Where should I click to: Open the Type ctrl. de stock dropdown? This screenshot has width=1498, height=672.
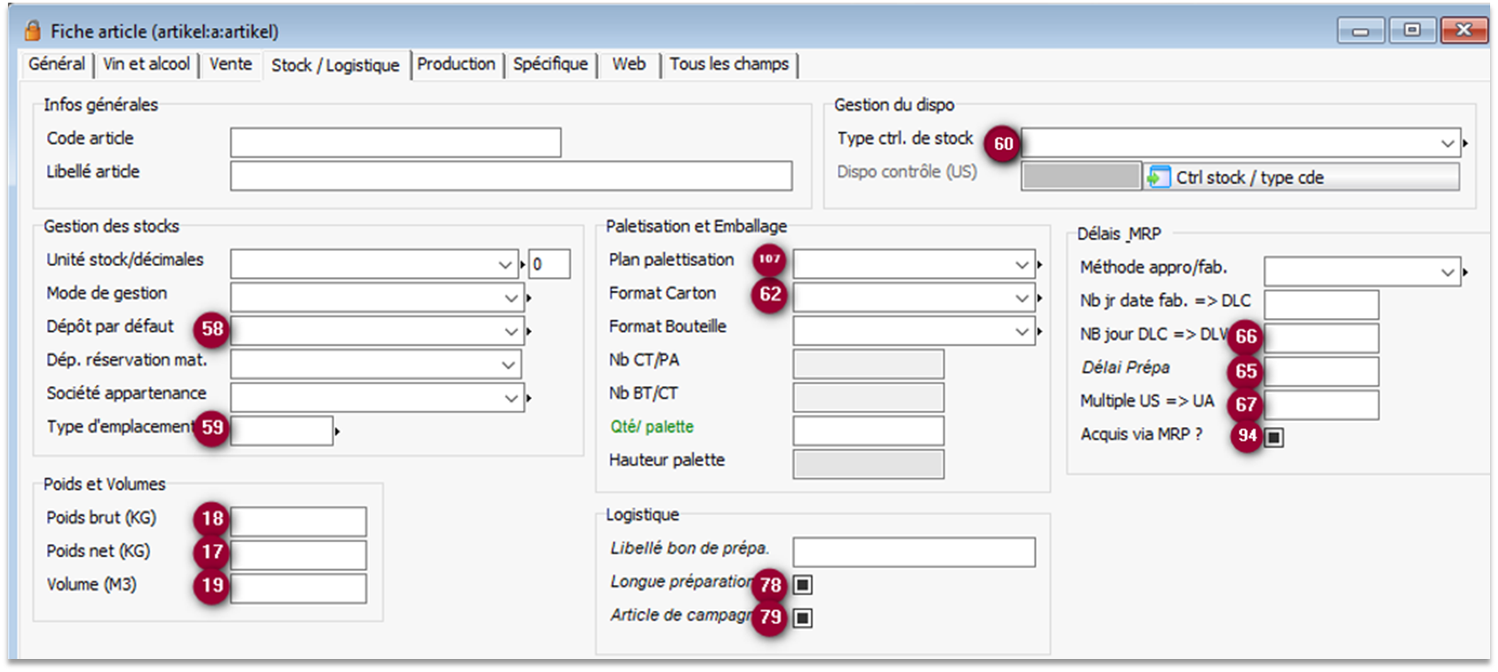pos(1447,143)
